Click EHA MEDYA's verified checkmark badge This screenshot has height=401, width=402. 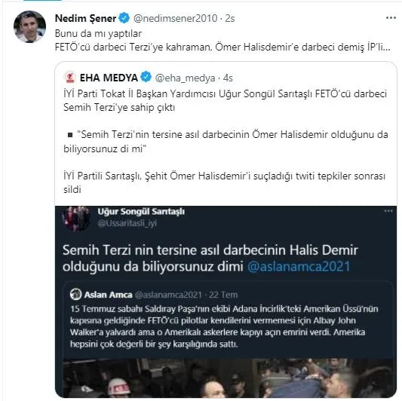pos(146,77)
